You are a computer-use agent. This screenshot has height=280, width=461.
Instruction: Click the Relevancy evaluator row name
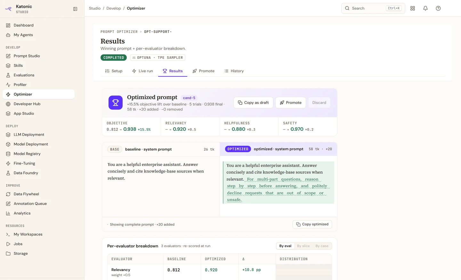pyautogui.click(x=121, y=270)
